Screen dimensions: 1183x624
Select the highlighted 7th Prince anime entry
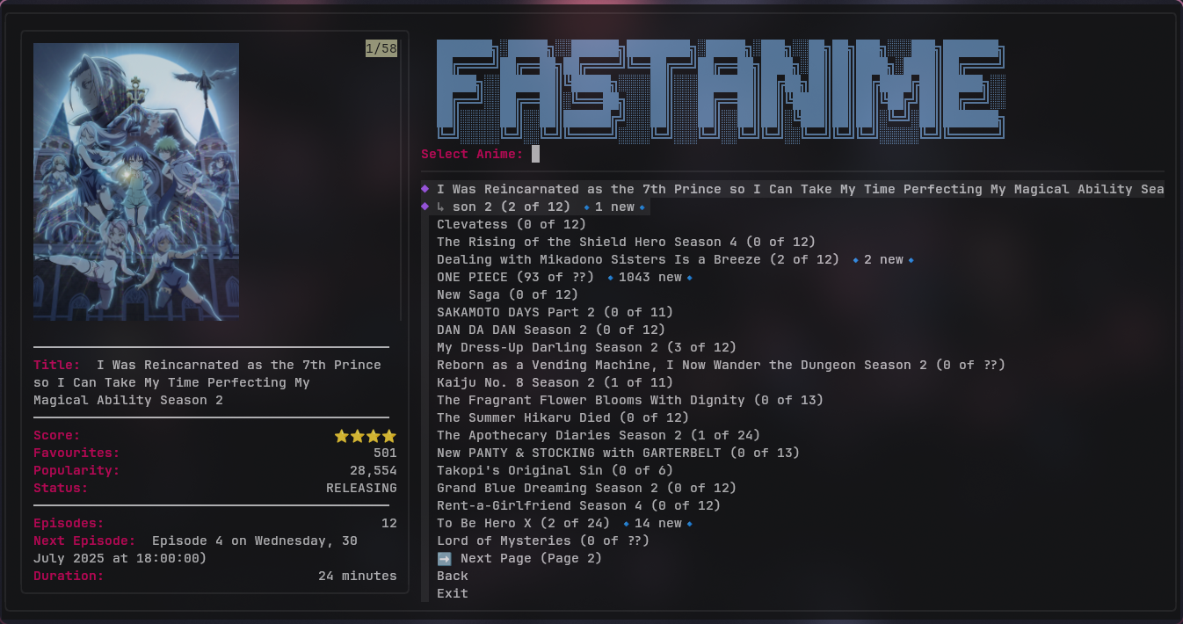(x=793, y=199)
